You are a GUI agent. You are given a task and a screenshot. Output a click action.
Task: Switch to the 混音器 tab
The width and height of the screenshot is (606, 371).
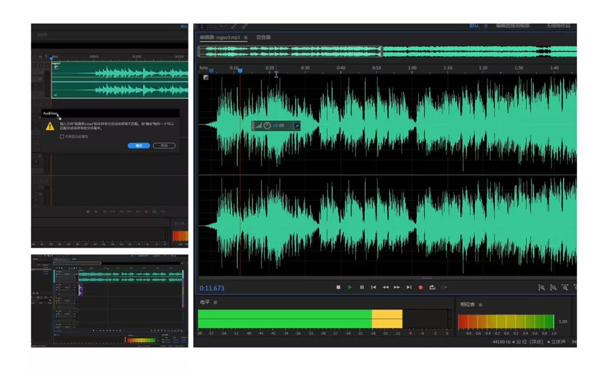263,38
